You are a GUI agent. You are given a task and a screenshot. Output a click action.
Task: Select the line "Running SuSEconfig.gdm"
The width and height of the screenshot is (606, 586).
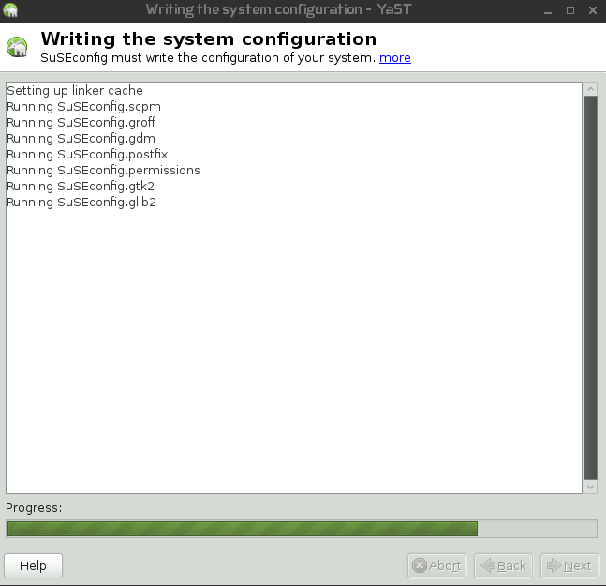tap(81, 138)
